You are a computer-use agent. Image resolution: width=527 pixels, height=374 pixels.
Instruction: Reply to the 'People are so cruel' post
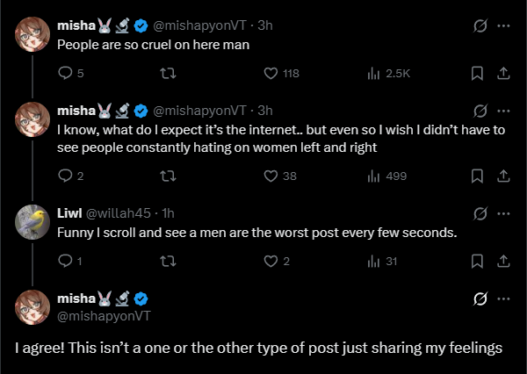tap(64, 74)
